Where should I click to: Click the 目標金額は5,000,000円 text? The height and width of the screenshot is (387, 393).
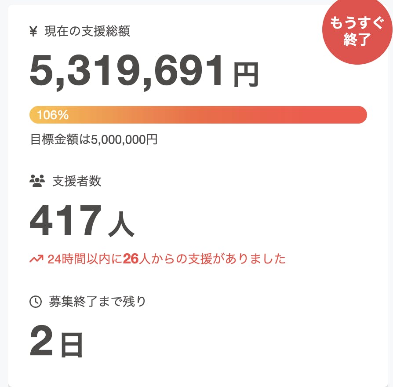click(94, 140)
